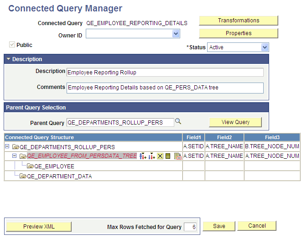Open the field mapping grid icon

tap(168, 156)
